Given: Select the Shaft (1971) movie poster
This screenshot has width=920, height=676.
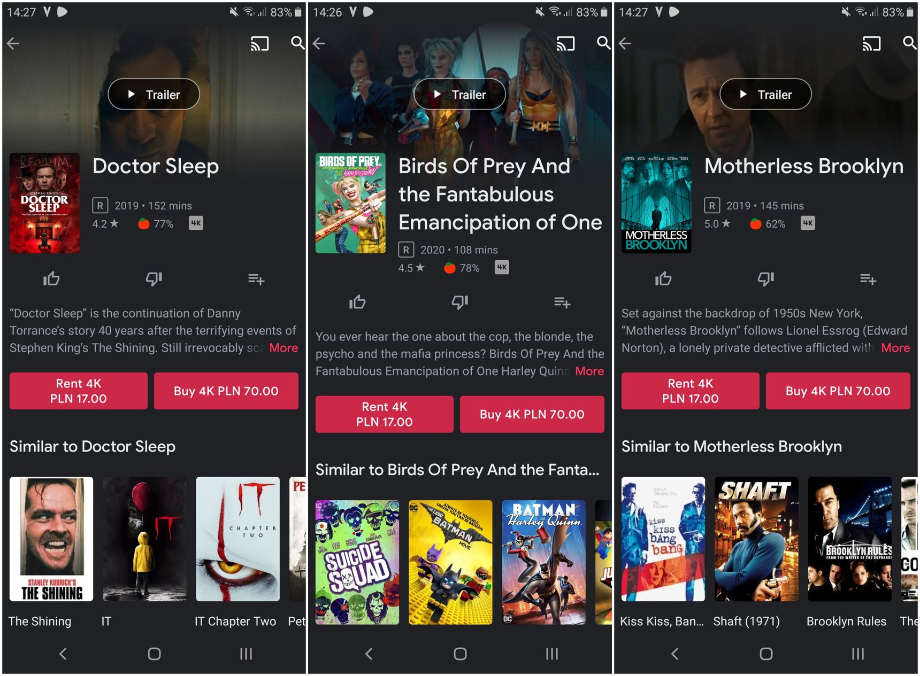Looking at the screenshot, I should pyautogui.click(x=756, y=539).
